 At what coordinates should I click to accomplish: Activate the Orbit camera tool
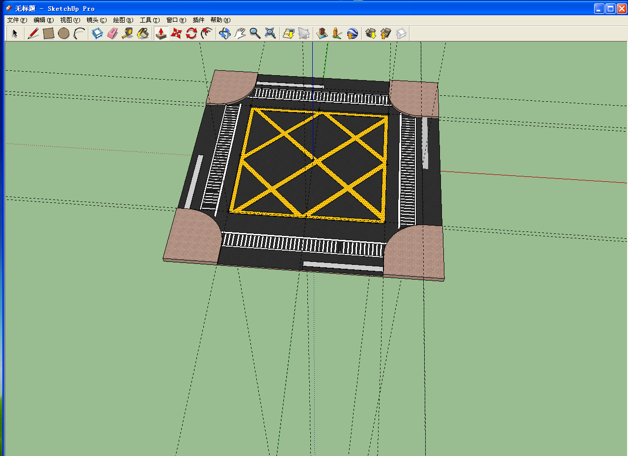click(x=224, y=33)
